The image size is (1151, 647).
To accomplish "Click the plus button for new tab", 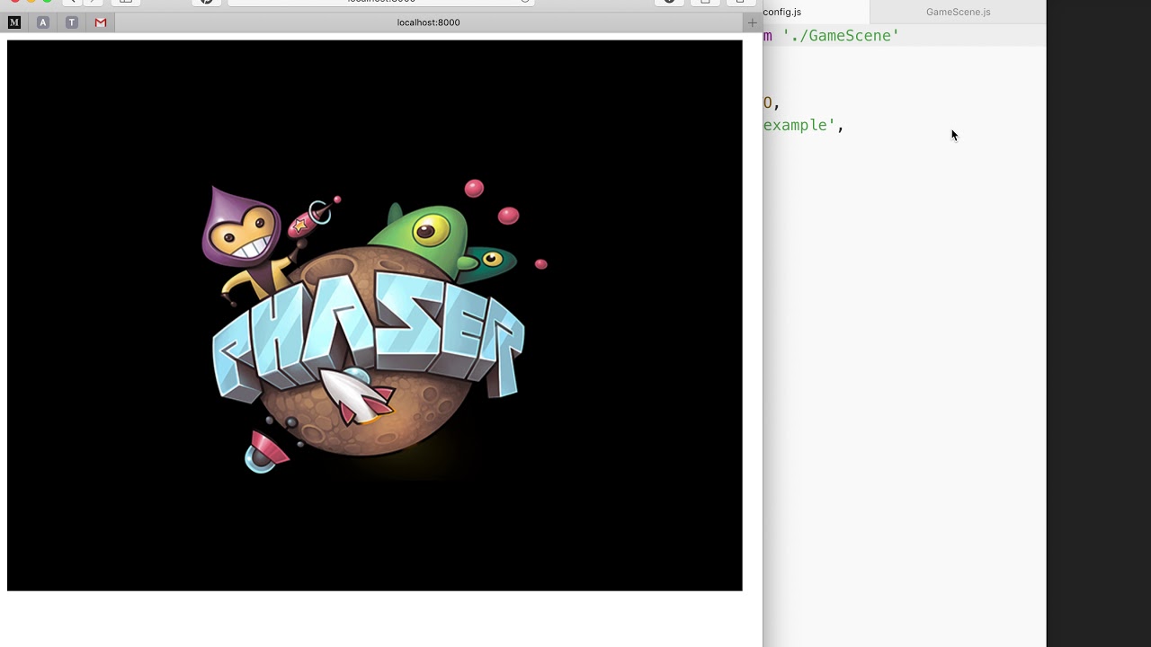I will coord(753,22).
